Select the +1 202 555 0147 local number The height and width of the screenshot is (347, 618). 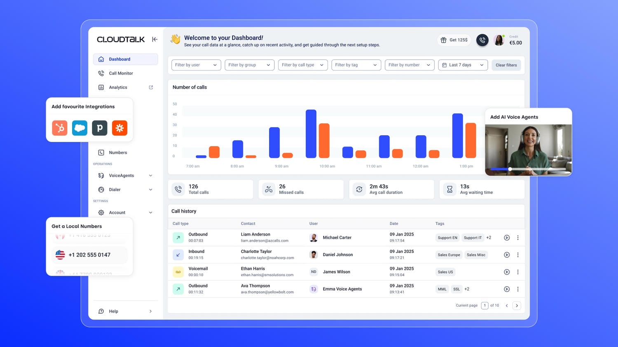[89, 255]
